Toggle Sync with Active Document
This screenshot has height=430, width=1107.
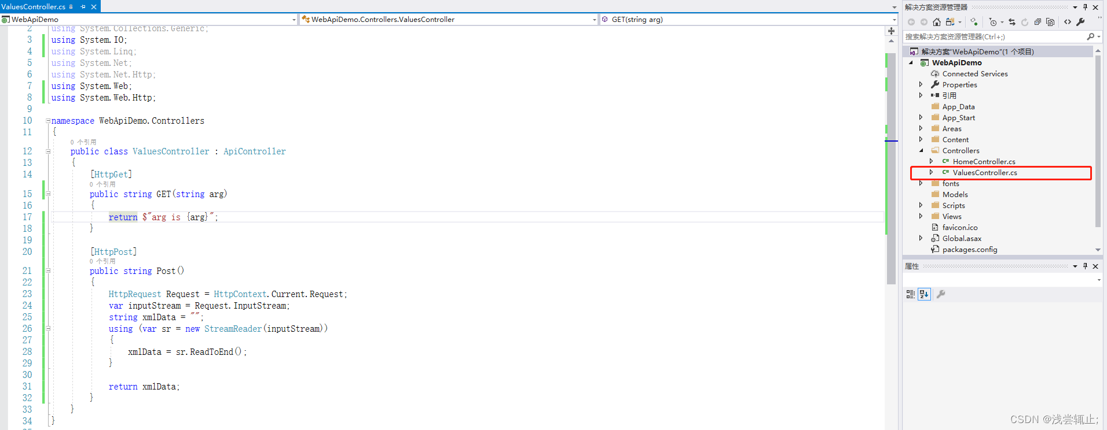click(1012, 22)
